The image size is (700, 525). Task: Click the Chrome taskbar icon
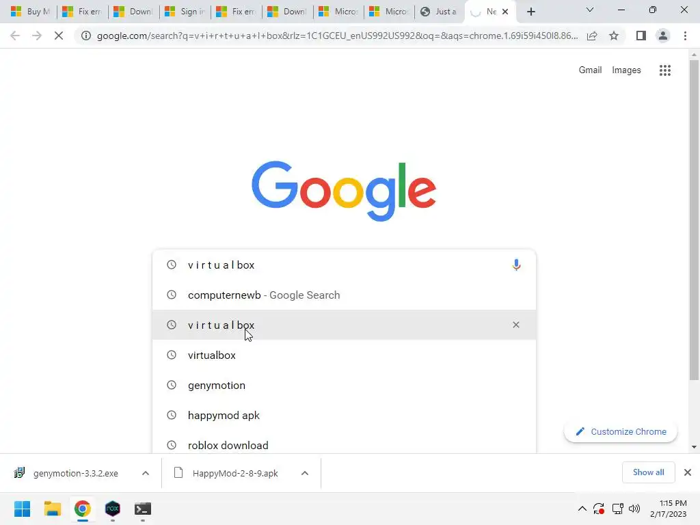pyautogui.click(x=82, y=509)
